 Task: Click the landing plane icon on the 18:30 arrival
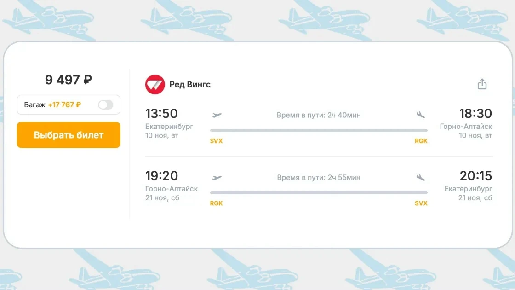pos(420,115)
